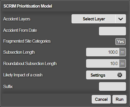
Task: Edit the Roundabout Subsection Length value 10.0
Action: (103, 64)
